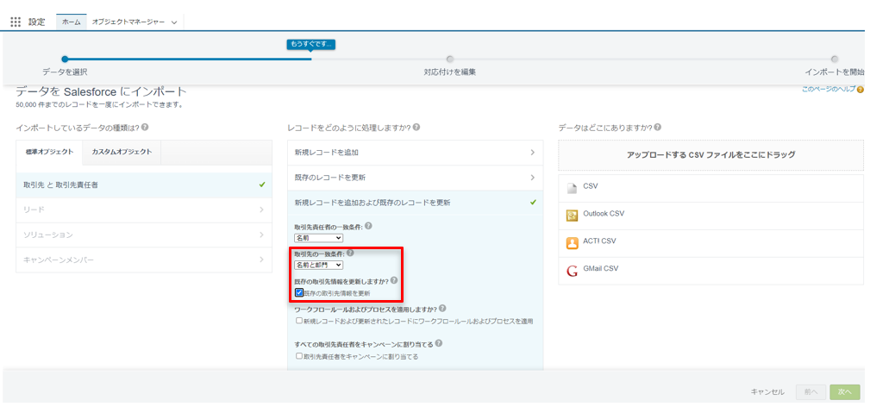Click the データを選択 progress step marker
This screenshot has width=895, height=413.
pos(65,59)
